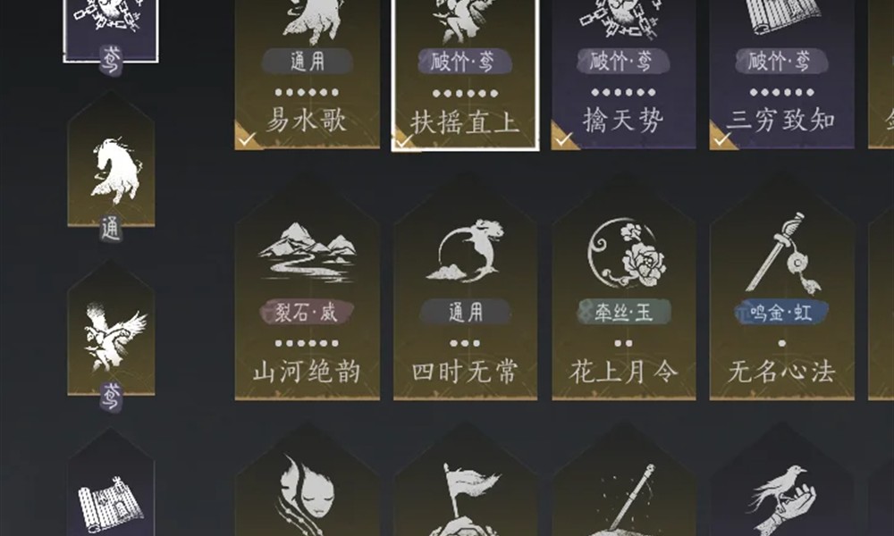Select the 无名心法 sword icon
The width and height of the screenshot is (894, 536).
coord(783,253)
